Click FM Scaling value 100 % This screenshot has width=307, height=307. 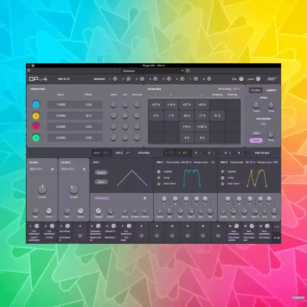point(236,89)
